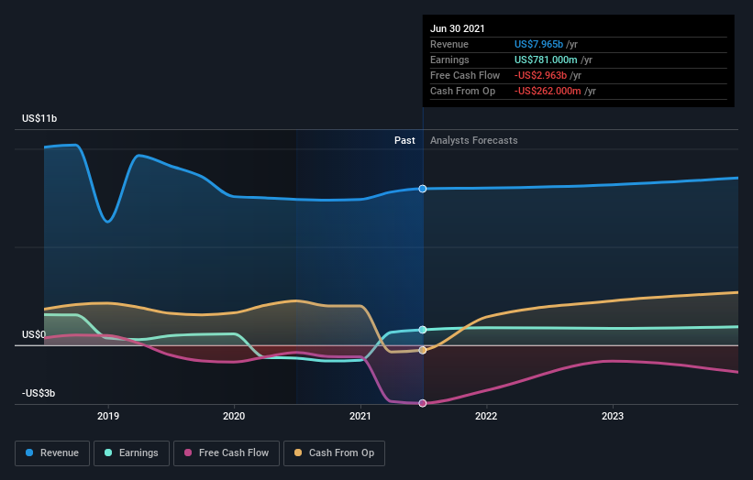Click the teal Earnings legend dot
The image size is (753, 480).
[x=108, y=453]
